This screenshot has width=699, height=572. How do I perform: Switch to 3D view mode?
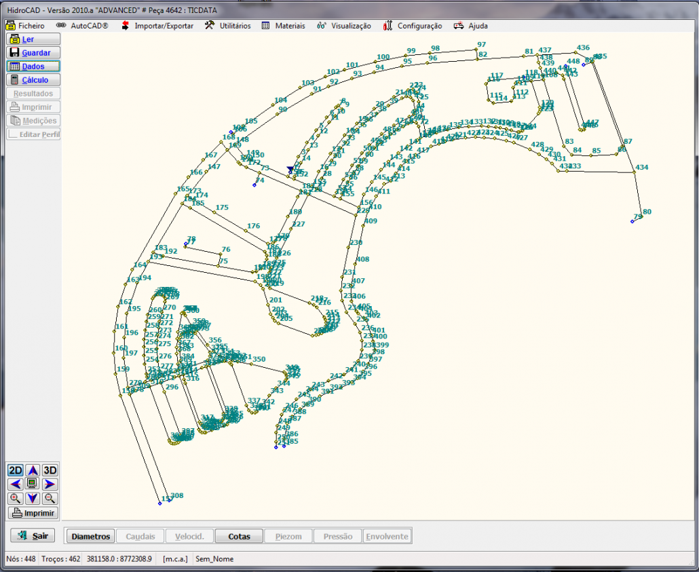pyautogui.click(x=50, y=470)
